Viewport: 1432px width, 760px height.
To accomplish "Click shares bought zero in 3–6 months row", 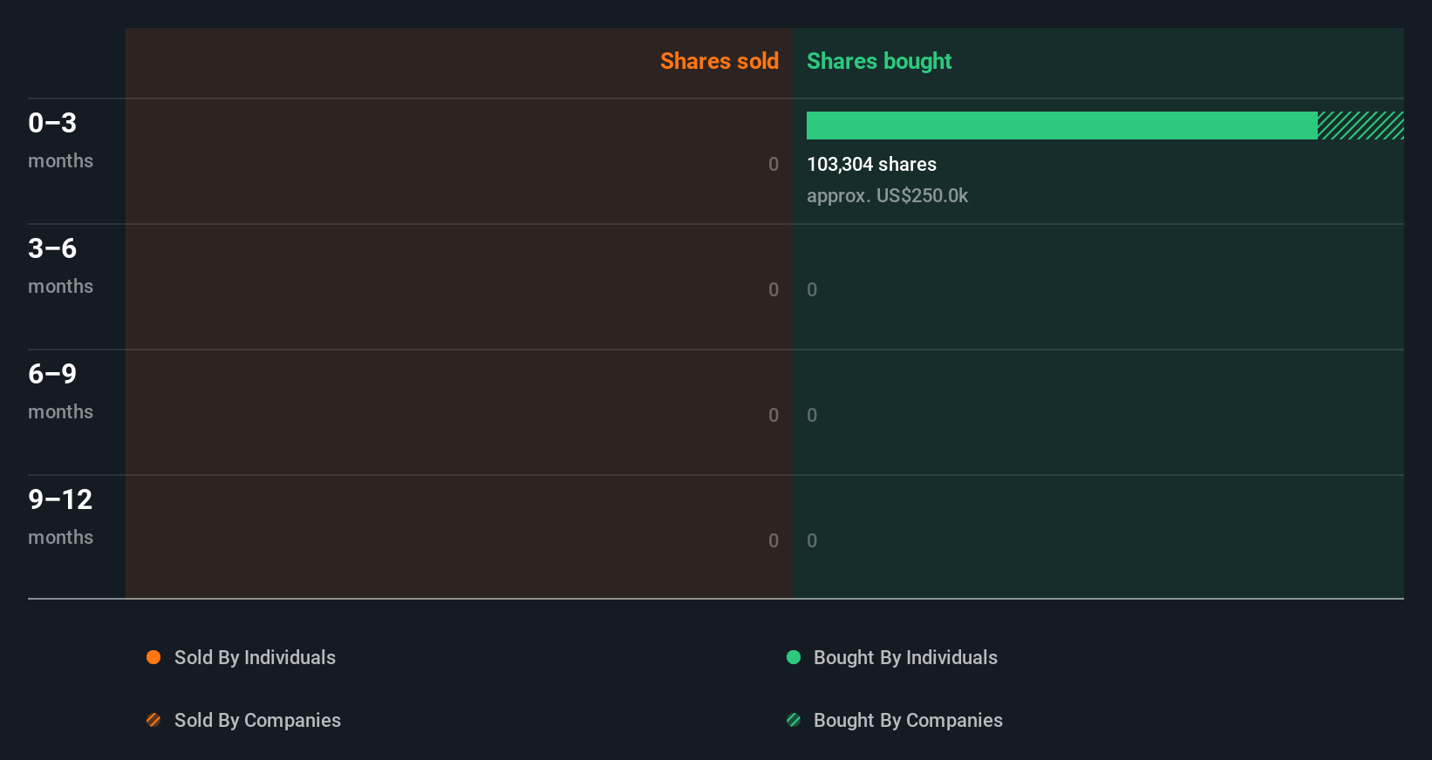I will [812, 289].
